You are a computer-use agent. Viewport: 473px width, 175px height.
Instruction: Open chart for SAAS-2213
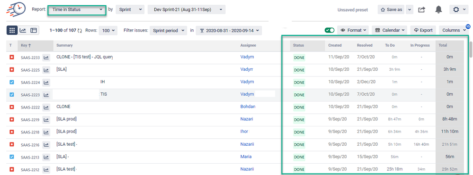click(x=46, y=157)
